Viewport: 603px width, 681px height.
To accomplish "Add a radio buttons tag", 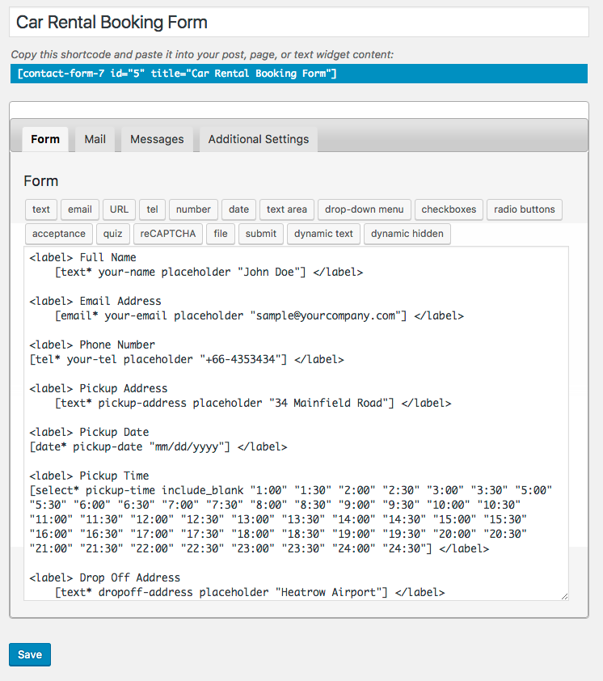I will tap(525, 209).
